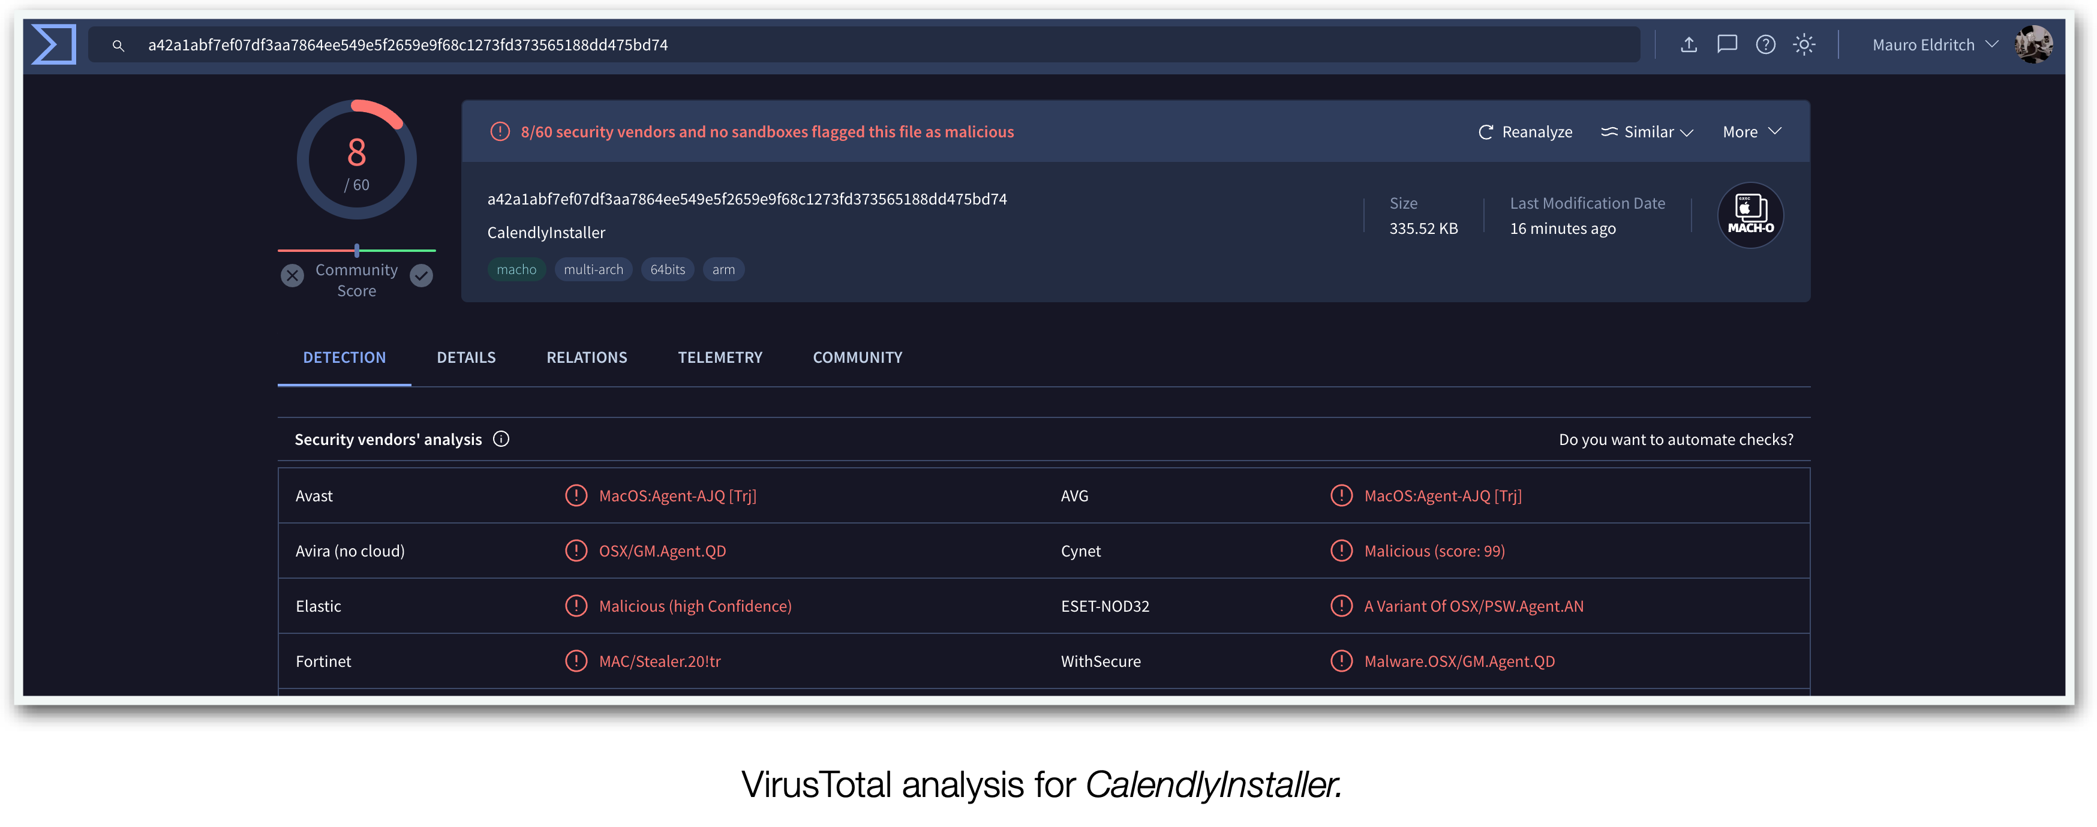
Task: Vote positive with community check icon
Action: click(421, 275)
